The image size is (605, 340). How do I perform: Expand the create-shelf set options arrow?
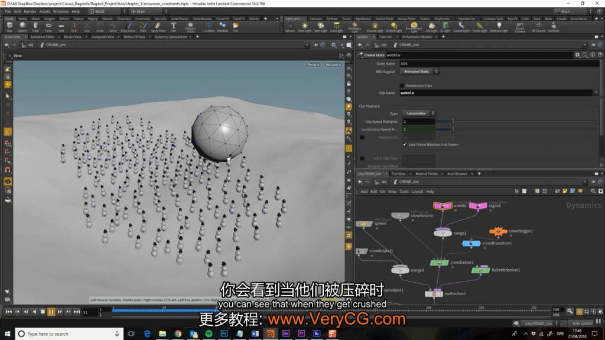coord(277,18)
